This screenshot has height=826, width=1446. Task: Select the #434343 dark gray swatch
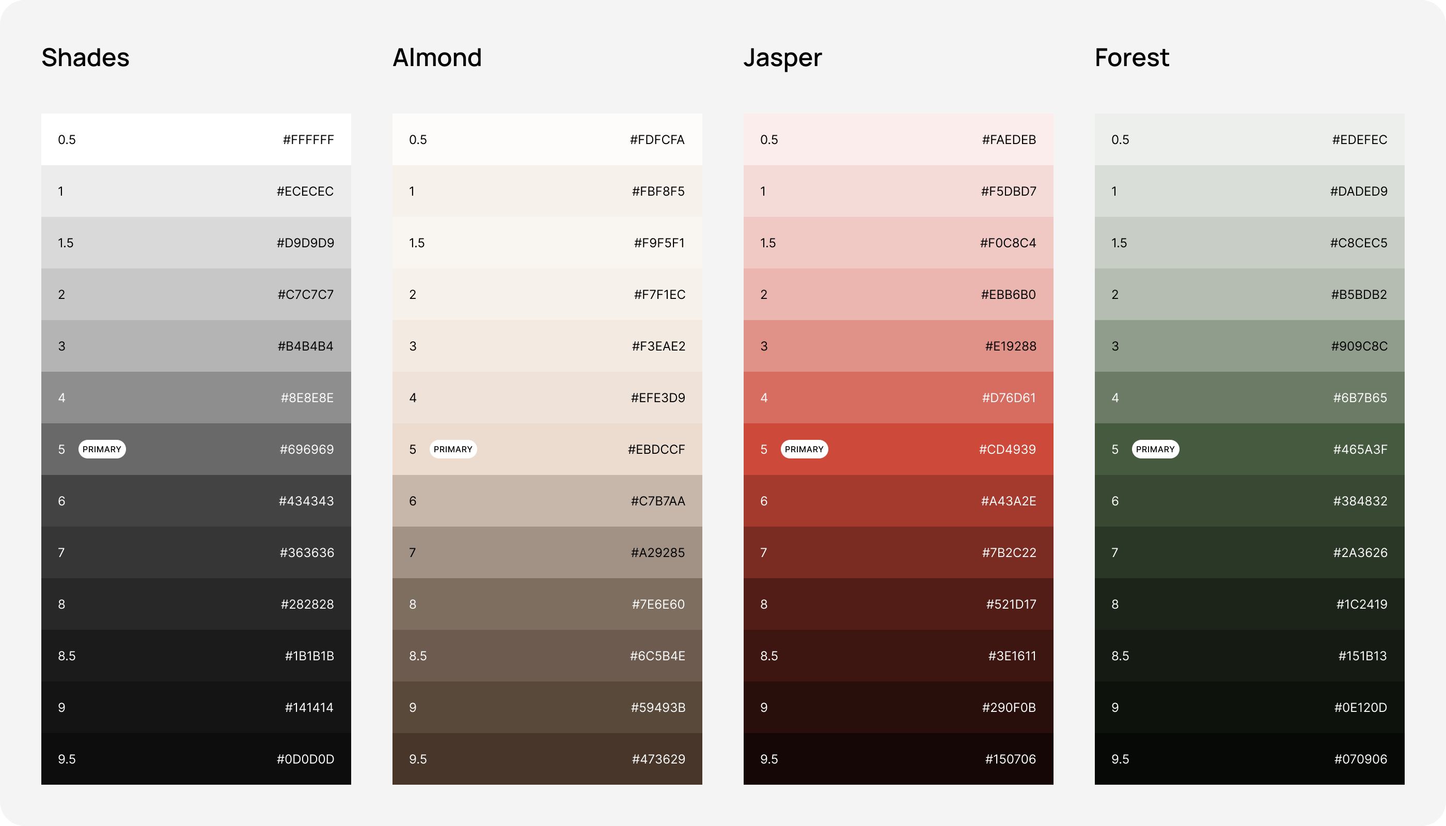tap(196, 501)
